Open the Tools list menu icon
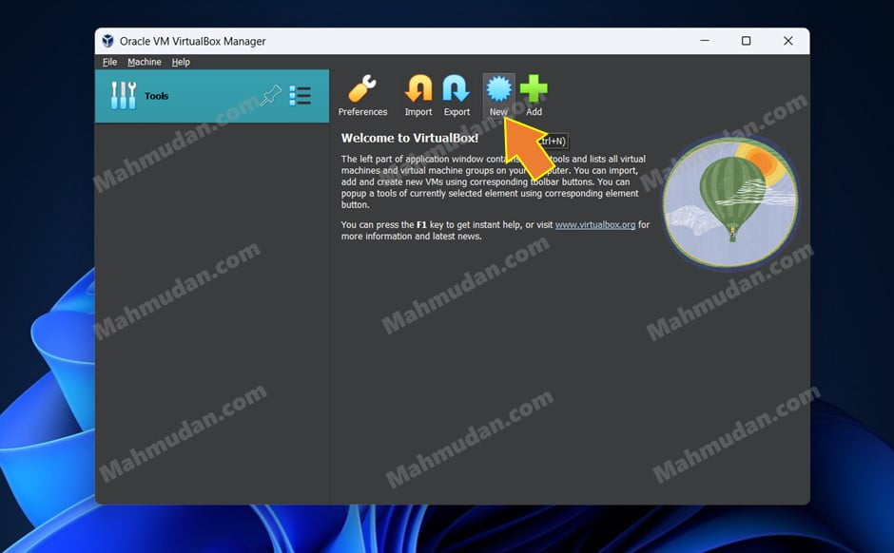The image size is (894, 553). coord(301,96)
